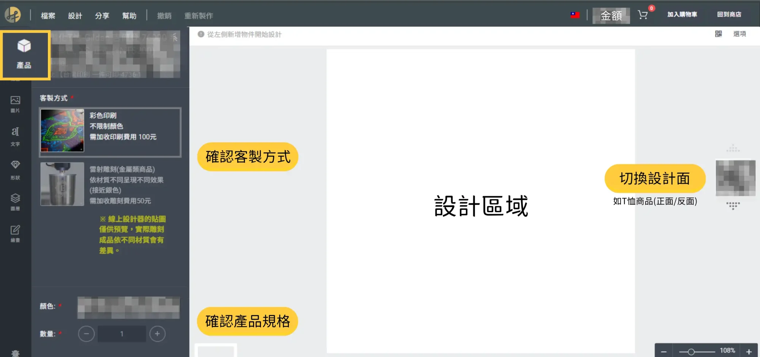Select the 文字 text tool
Viewport: 760px width, 357px height.
point(15,136)
